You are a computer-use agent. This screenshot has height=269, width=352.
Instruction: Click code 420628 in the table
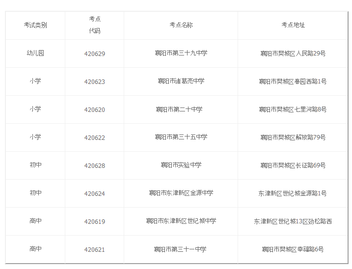pyautogui.click(x=94, y=165)
